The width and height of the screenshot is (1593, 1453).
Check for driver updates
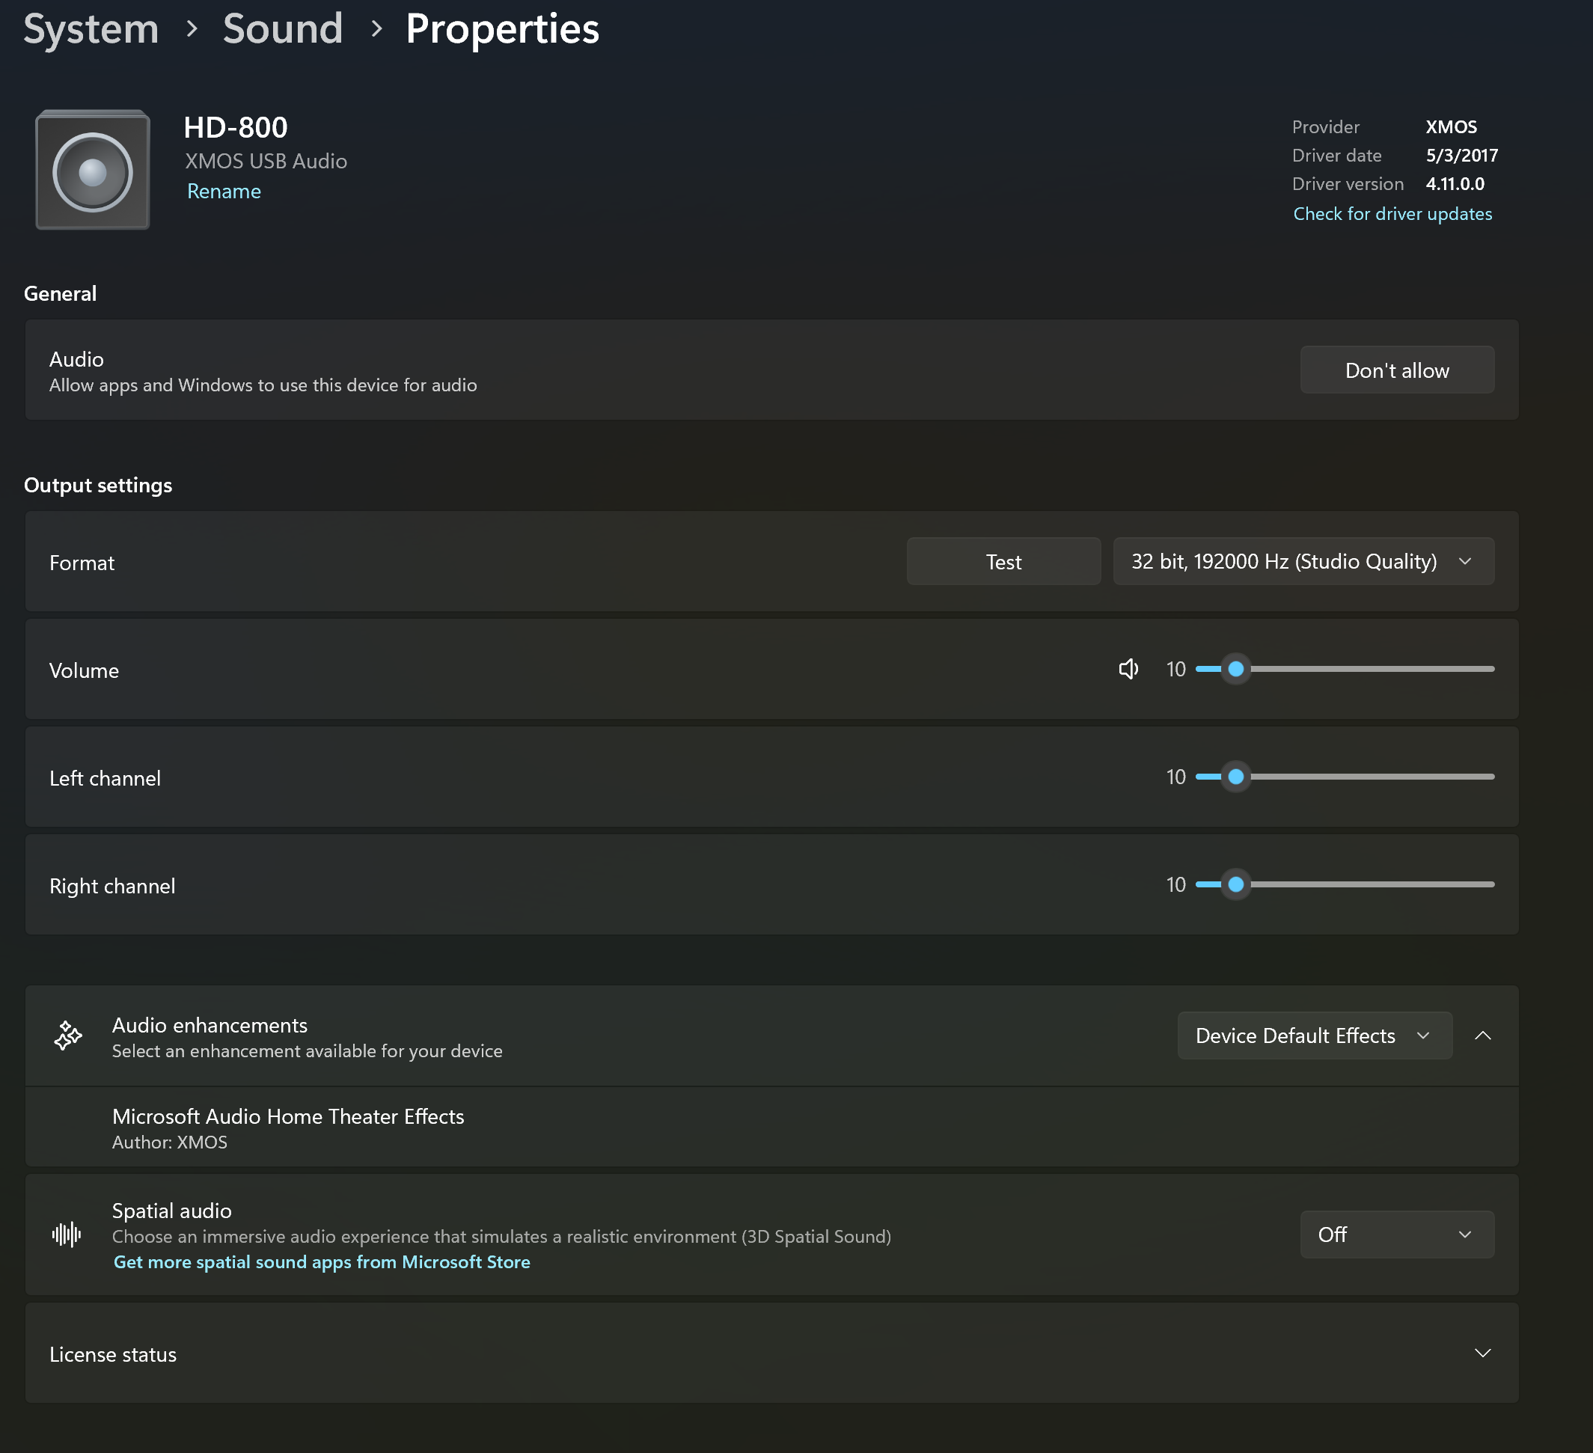click(1392, 214)
